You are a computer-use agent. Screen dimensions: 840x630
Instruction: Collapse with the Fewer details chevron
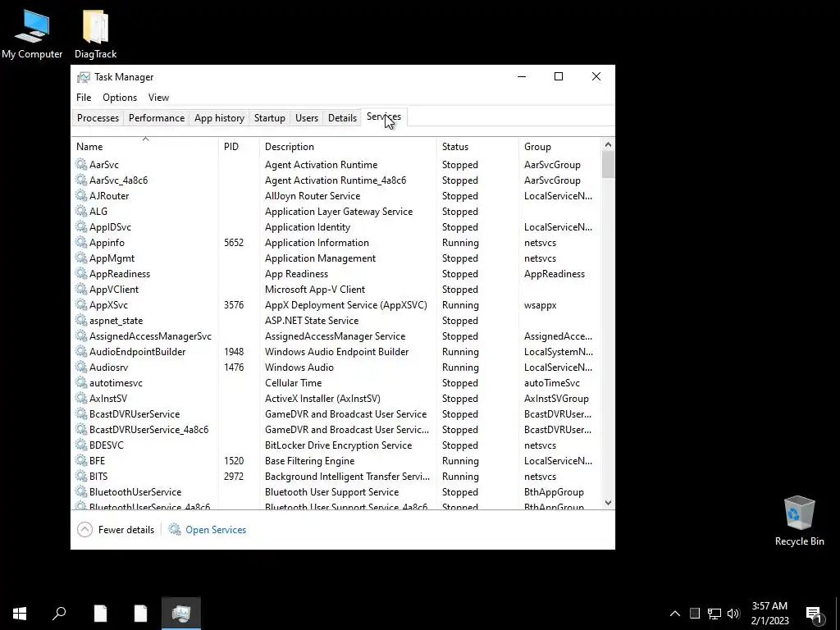point(84,529)
